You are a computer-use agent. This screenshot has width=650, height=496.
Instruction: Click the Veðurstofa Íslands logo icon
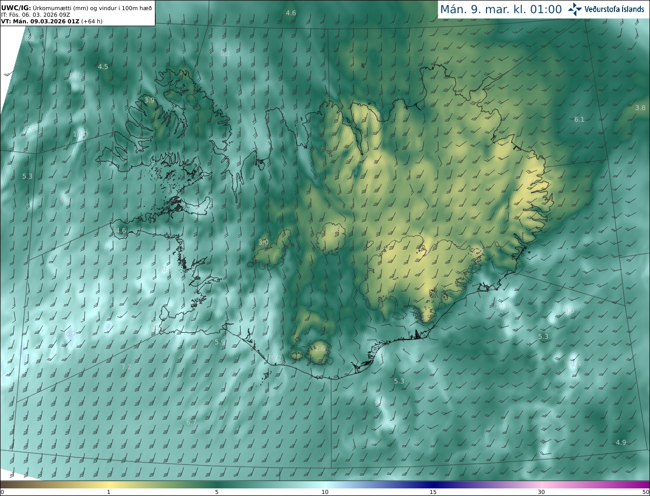[x=575, y=9]
